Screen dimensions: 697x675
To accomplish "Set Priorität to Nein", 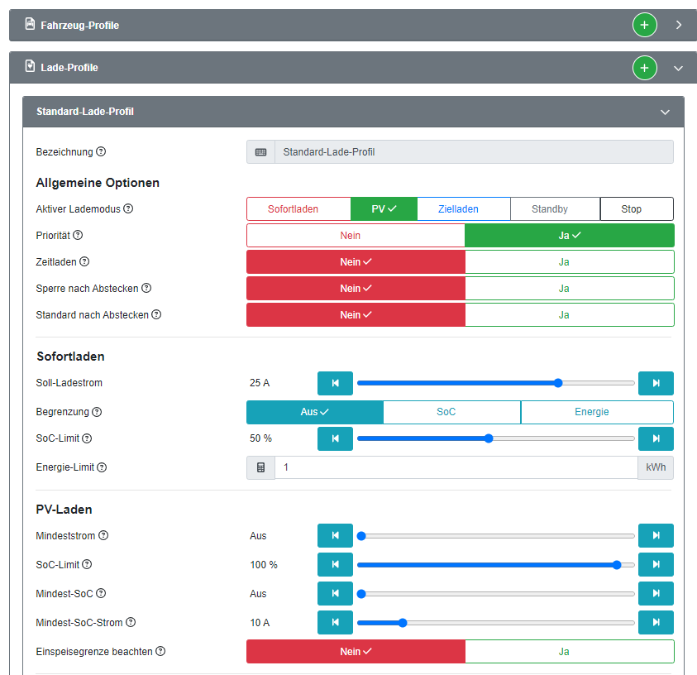I will point(356,236).
